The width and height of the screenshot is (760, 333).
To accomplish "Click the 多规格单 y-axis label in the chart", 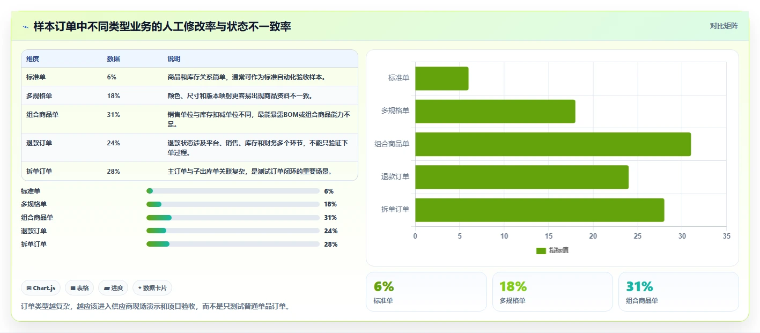I will pyautogui.click(x=395, y=111).
